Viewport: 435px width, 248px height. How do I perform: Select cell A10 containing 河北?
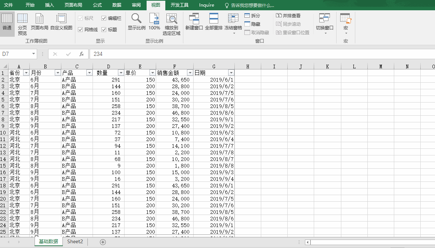(x=19, y=133)
